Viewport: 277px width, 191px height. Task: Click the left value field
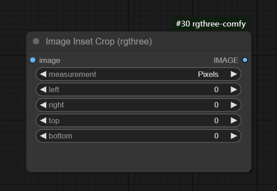click(138, 89)
